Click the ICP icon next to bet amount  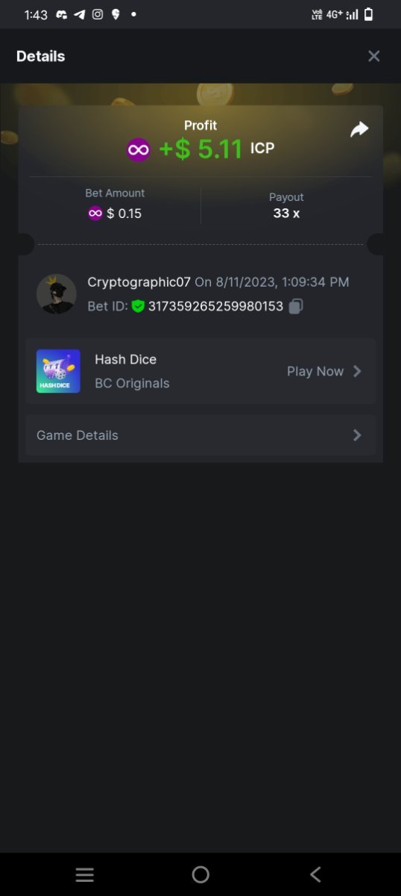[95, 214]
